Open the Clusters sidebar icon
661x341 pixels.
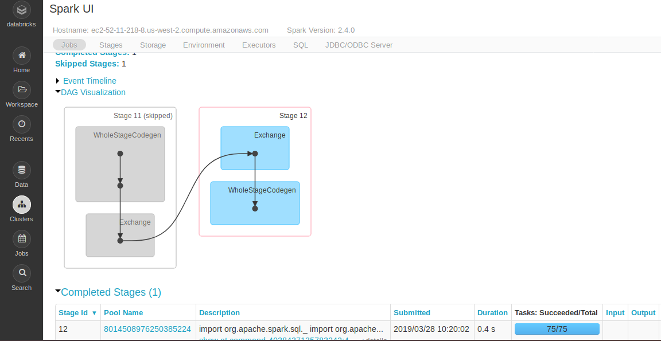21,205
